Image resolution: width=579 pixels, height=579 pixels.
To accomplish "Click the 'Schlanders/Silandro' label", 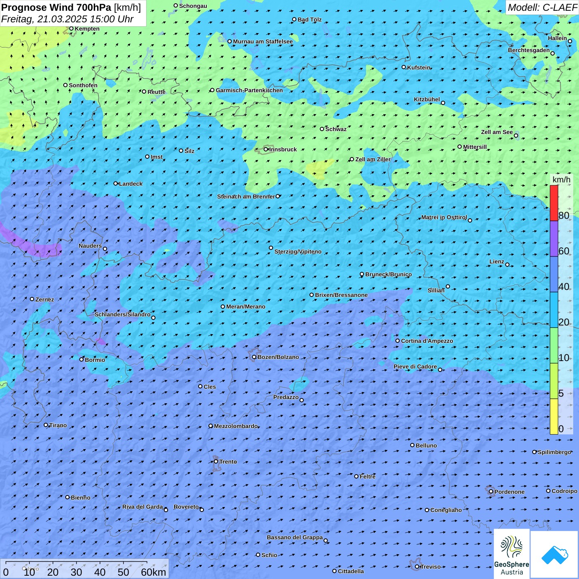I will point(123,314).
